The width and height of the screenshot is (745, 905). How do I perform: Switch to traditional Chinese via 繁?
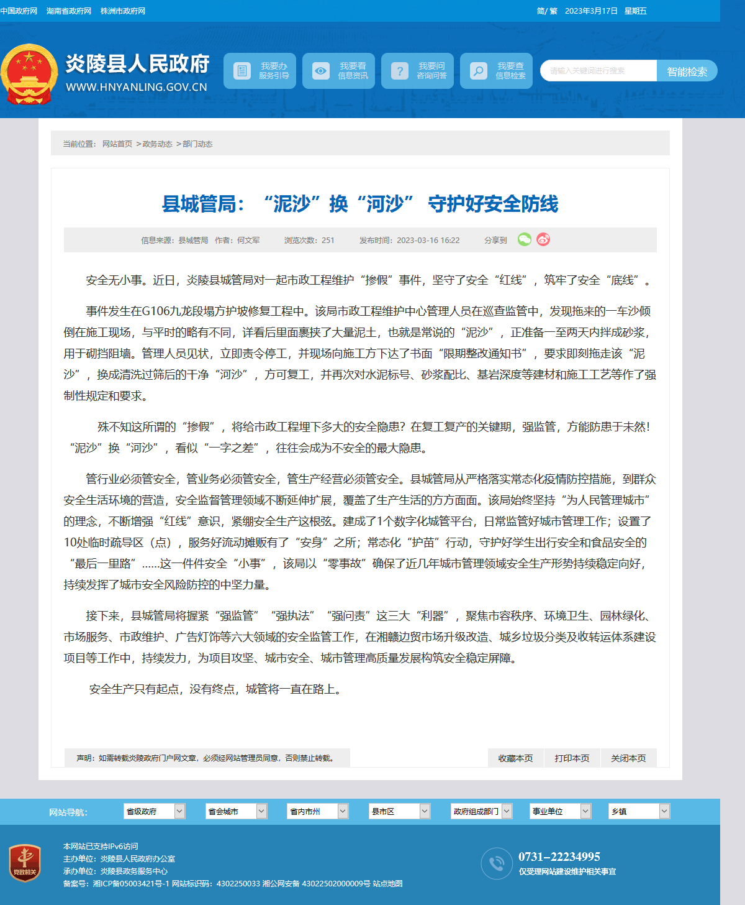tap(554, 11)
